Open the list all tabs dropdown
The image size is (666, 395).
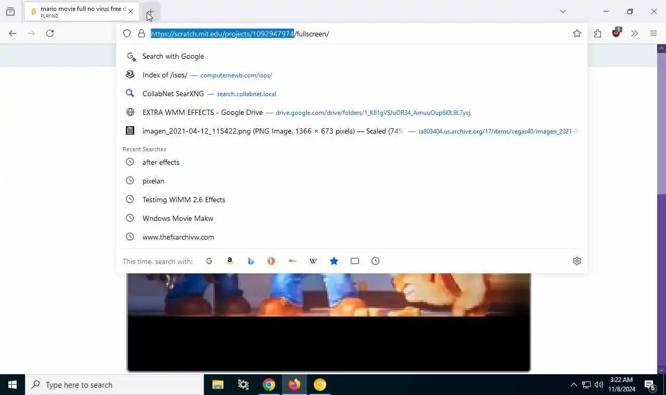point(563,11)
